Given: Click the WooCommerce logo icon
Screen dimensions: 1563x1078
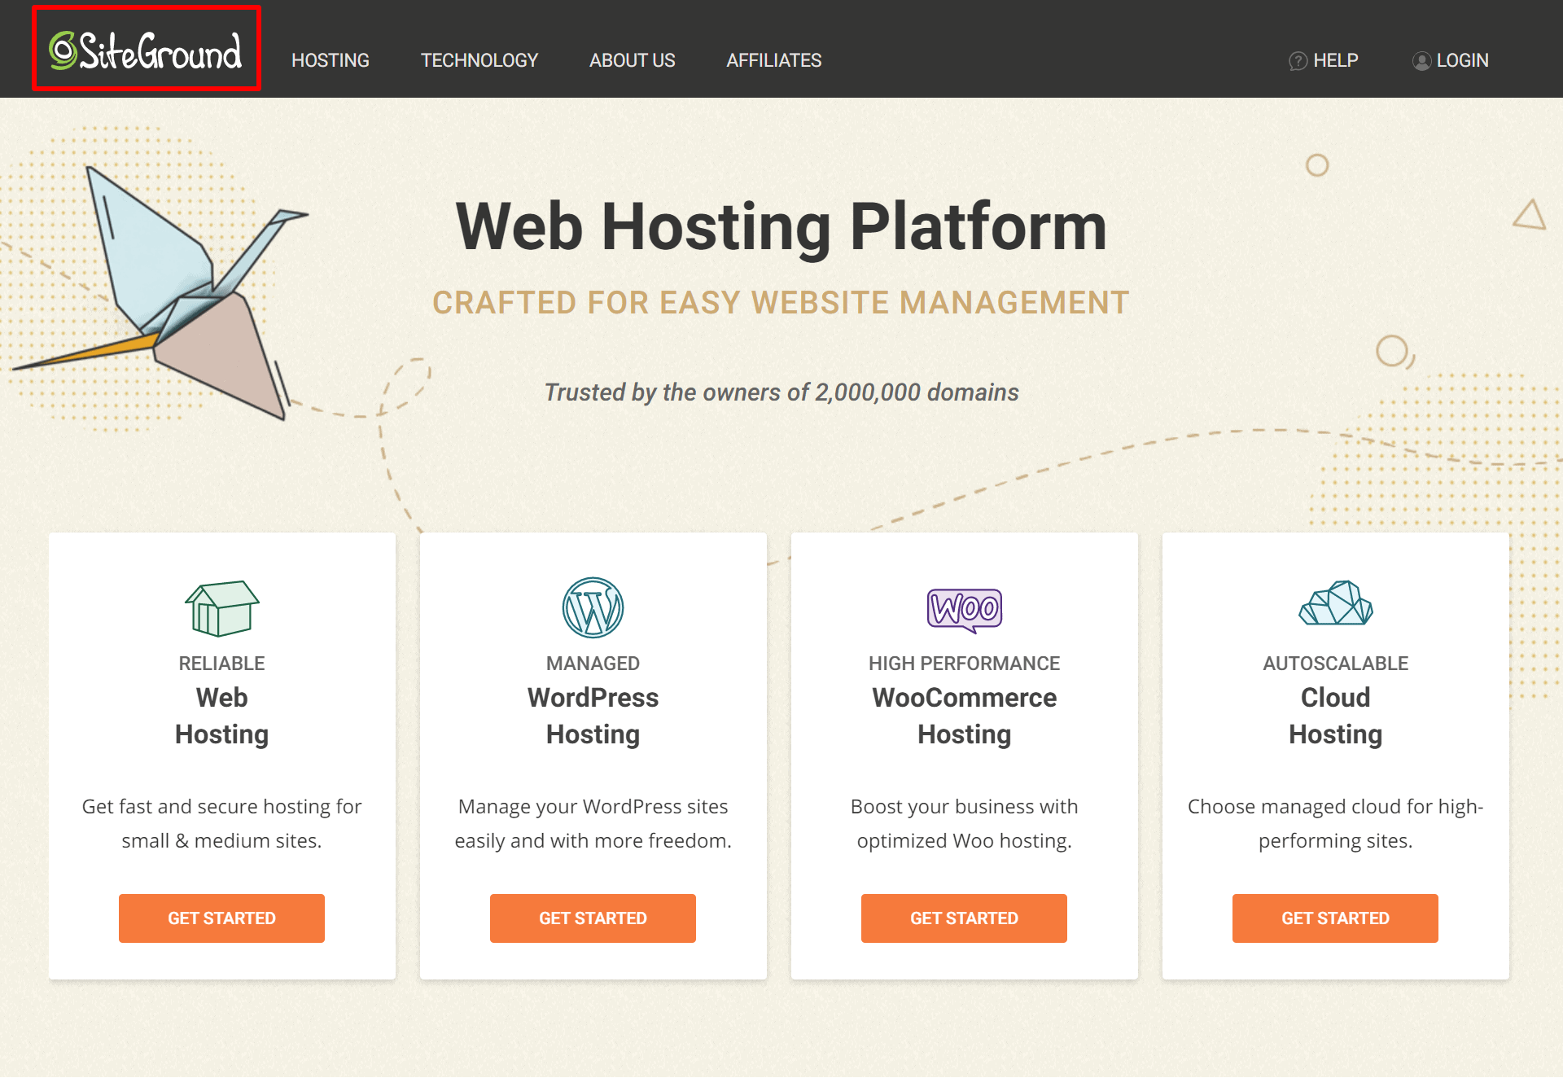Looking at the screenshot, I should click(965, 606).
